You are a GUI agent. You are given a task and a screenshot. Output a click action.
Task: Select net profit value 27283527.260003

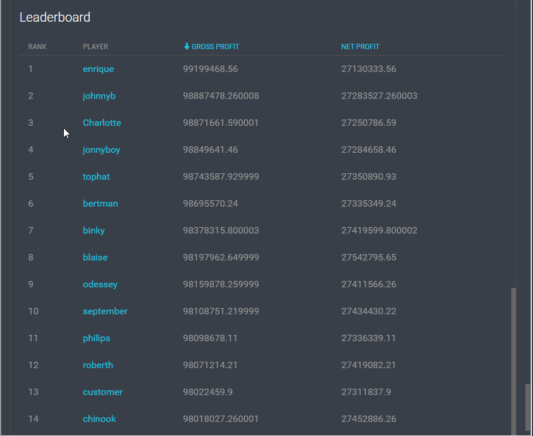[x=380, y=96]
